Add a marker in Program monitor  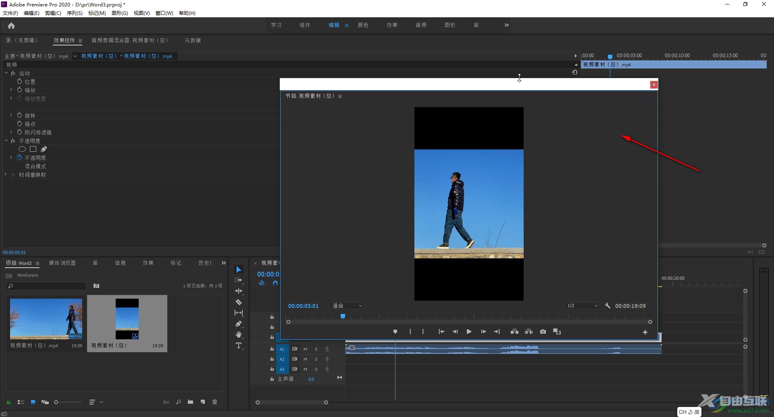395,332
